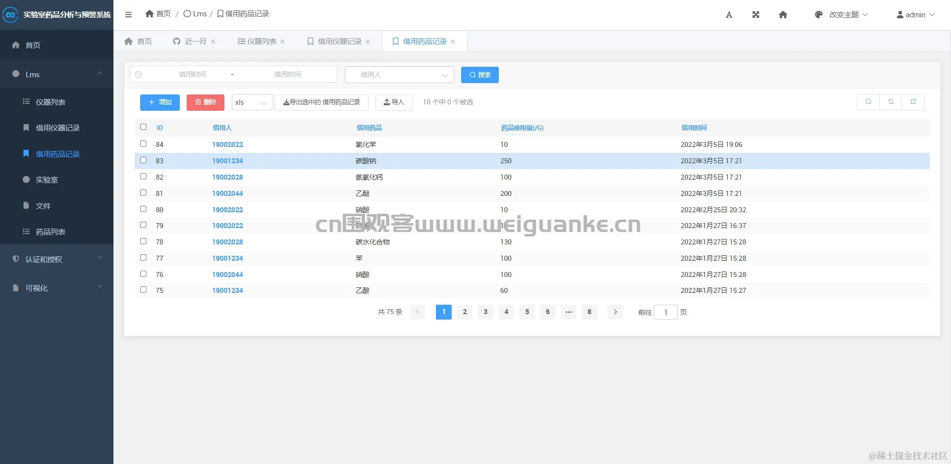Check the row with ID 75
Viewport: 951px width, 464px height.
tap(143, 290)
